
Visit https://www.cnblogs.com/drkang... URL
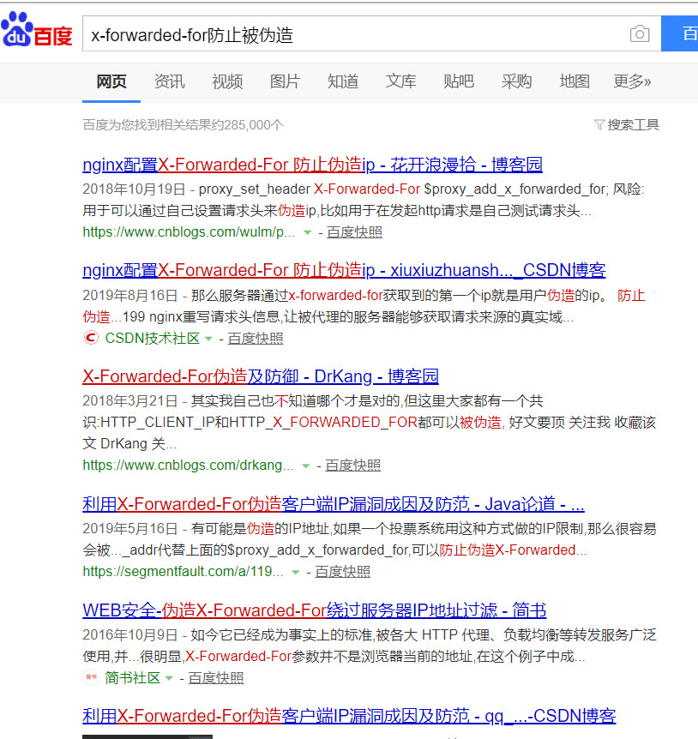coord(188,466)
